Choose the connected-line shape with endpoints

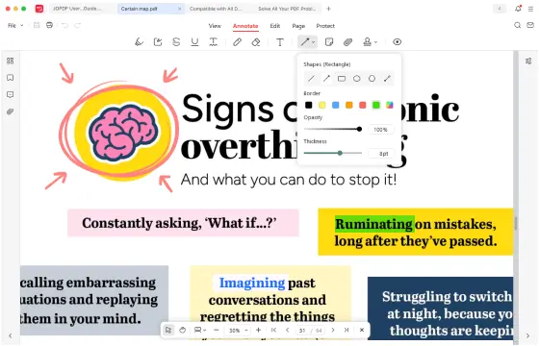pos(387,79)
